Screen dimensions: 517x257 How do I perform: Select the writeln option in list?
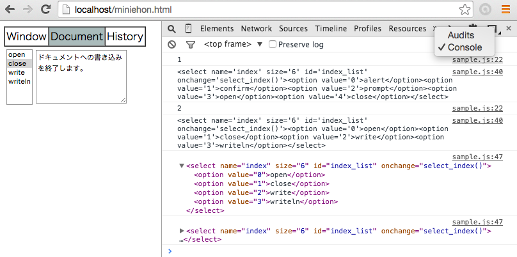pos(19,81)
